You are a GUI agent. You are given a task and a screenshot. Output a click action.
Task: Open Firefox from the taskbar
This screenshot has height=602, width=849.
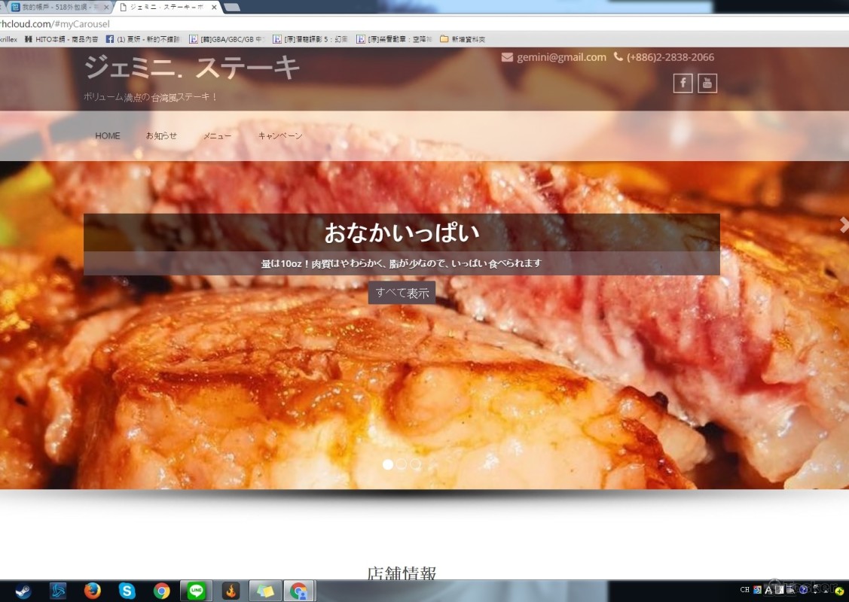point(93,591)
